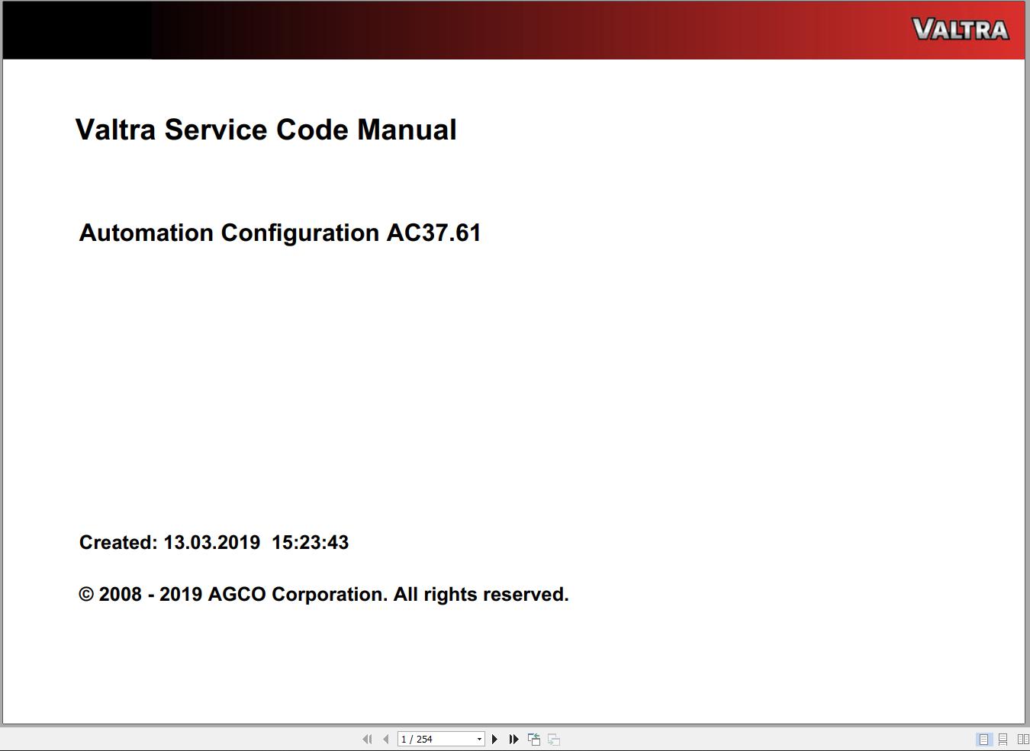1030x751 pixels.
Task: Select single page layout view
Action: (983, 739)
